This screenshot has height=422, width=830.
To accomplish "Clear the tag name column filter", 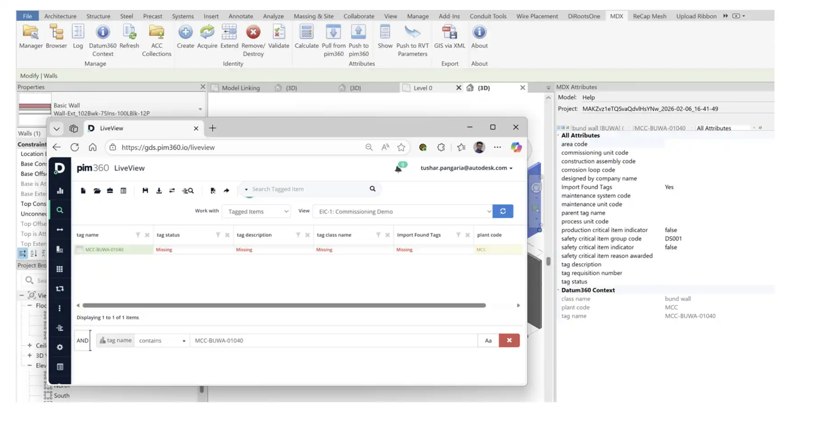I will tap(147, 234).
